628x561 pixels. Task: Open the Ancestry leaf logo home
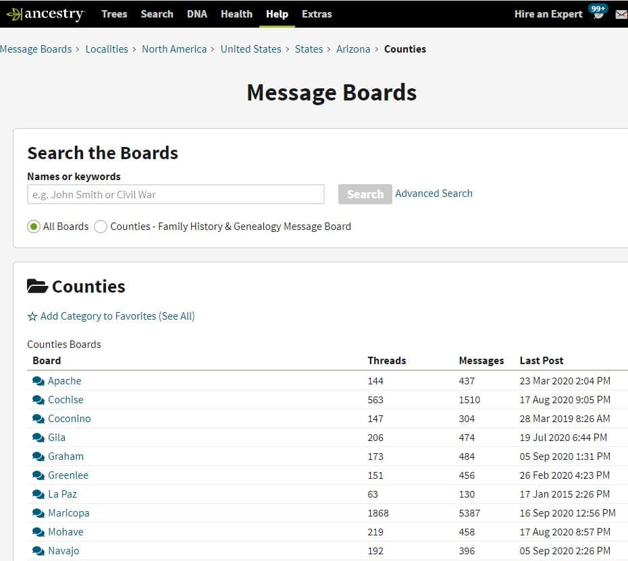pos(45,14)
